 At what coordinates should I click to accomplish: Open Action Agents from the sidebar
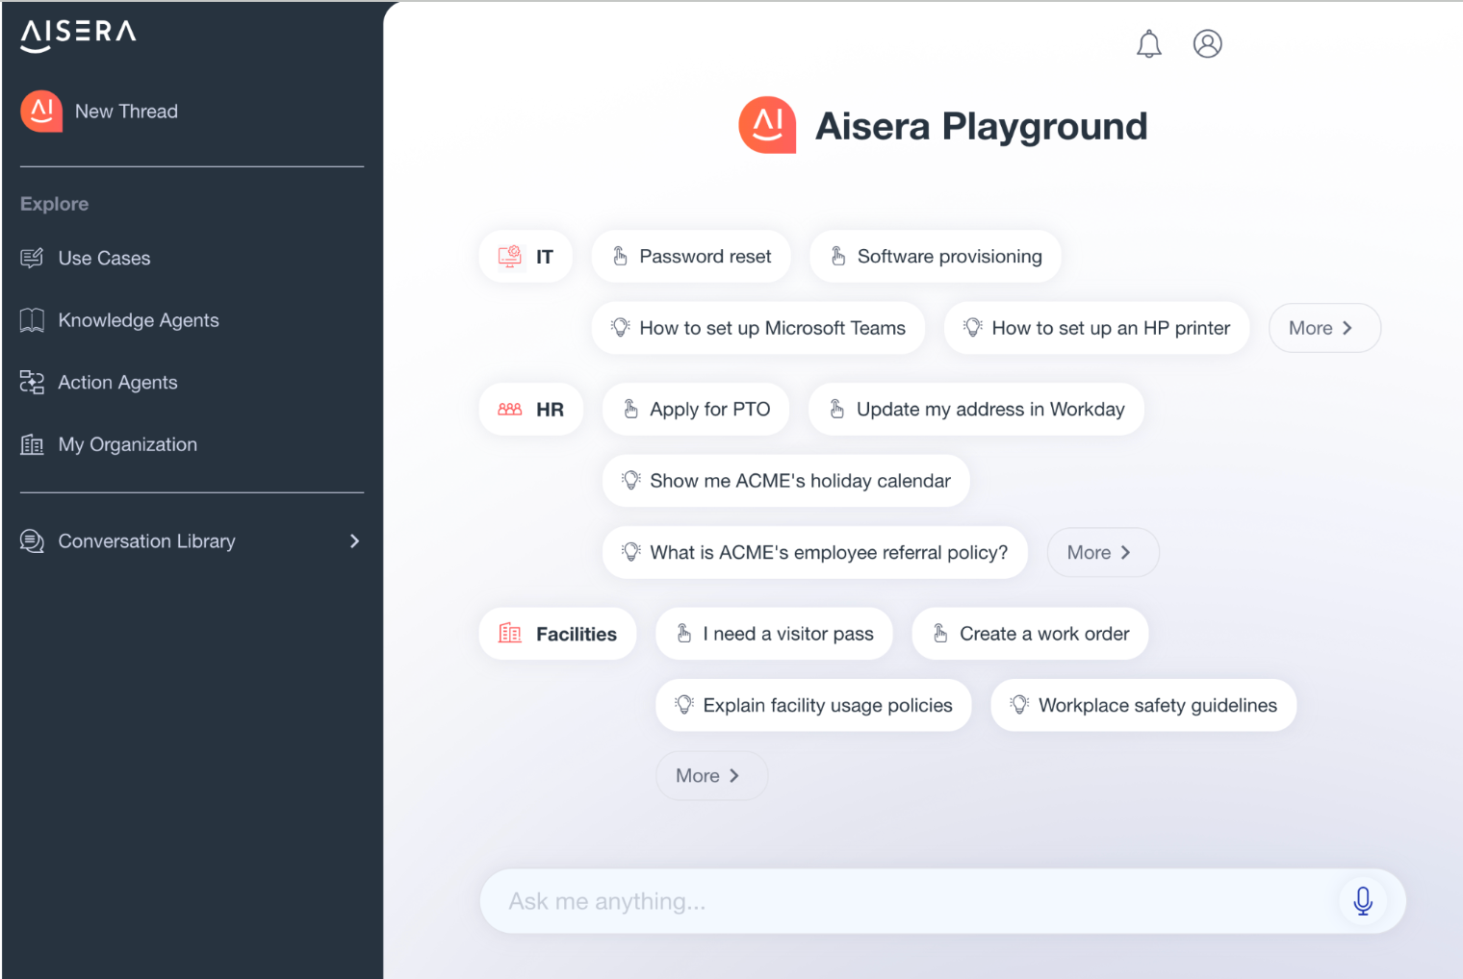pos(117,383)
